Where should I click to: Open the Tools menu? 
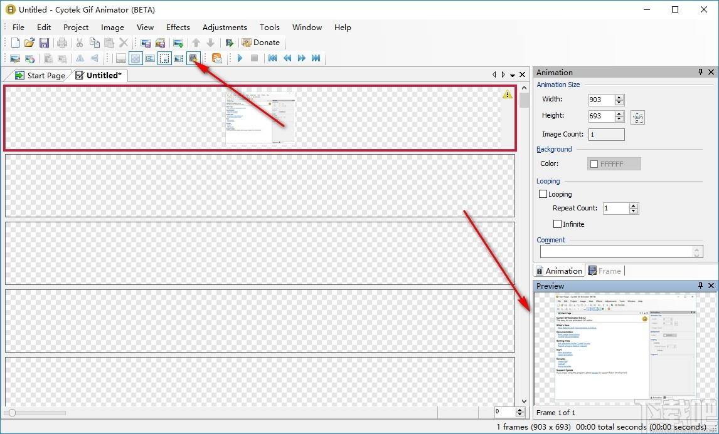tap(270, 27)
